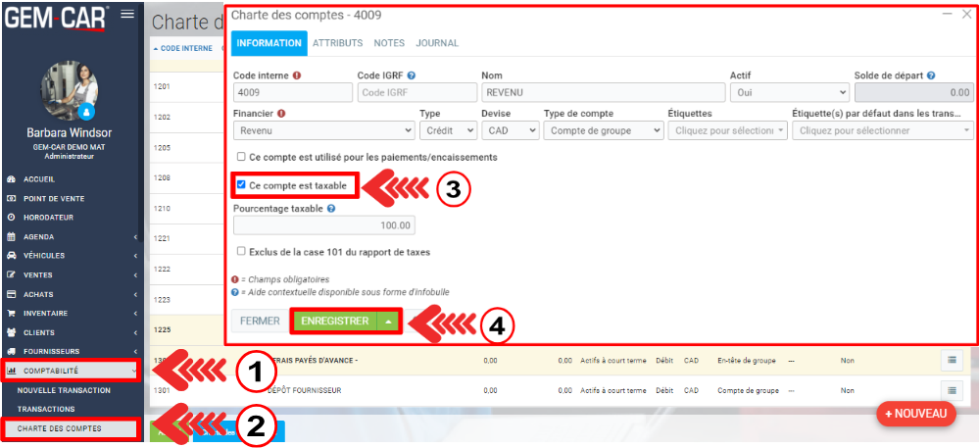Switch to the Attributs tab
Image resolution: width=979 pixels, height=448 pixels.
337,43
